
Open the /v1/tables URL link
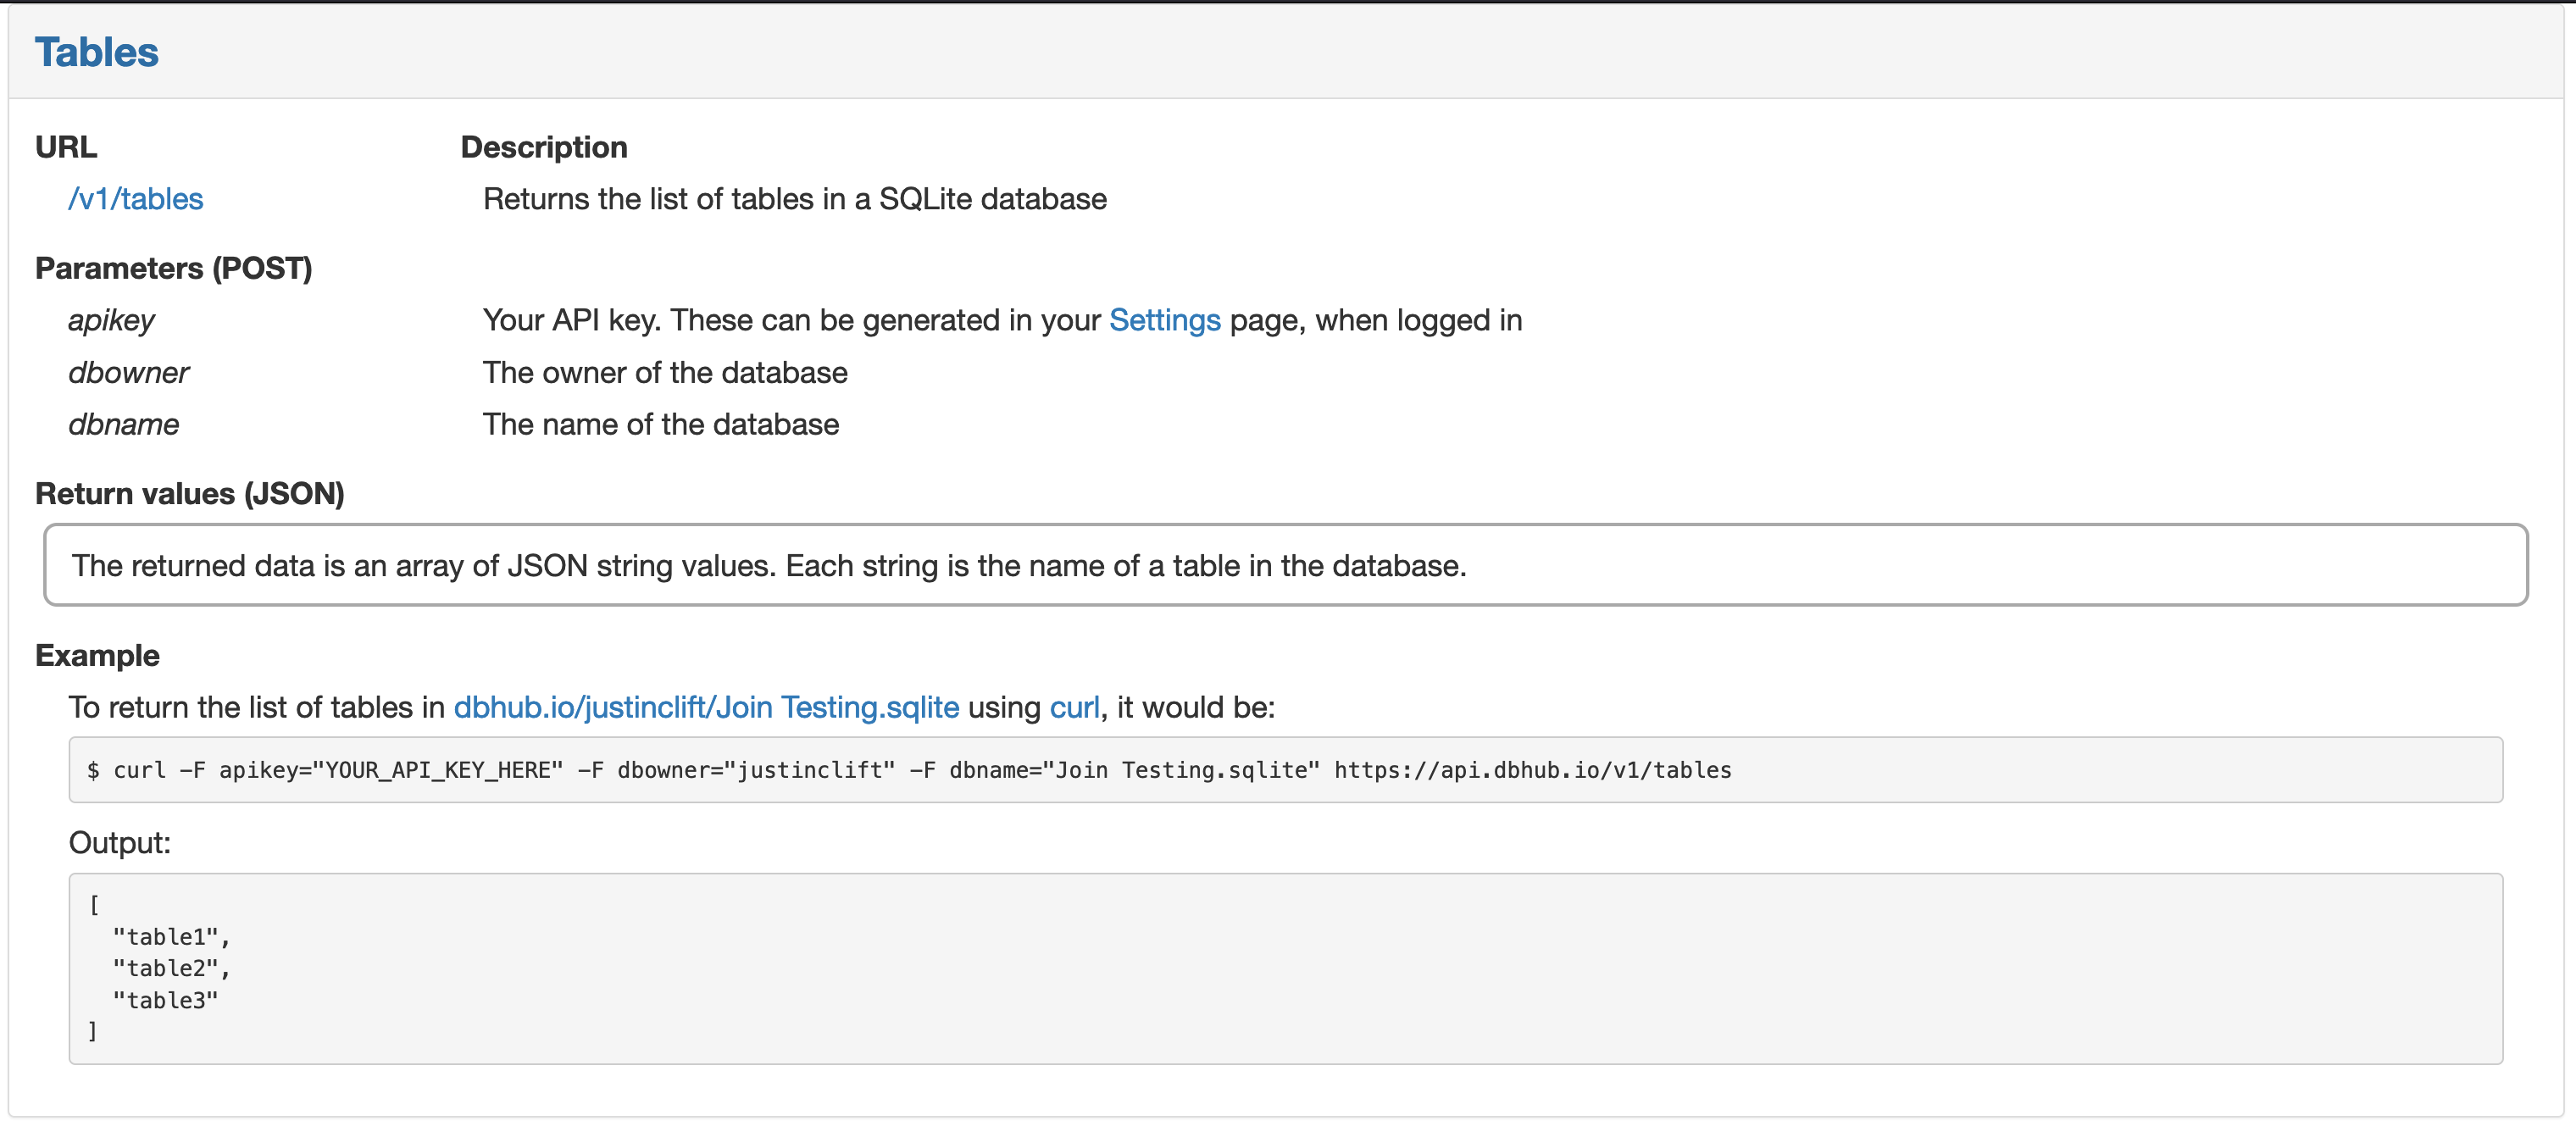(x=135, y=199)
